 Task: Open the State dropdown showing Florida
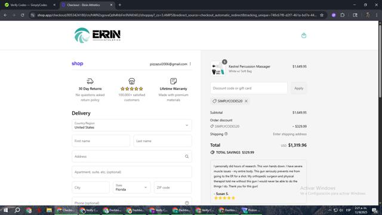[x=131, y=188]
